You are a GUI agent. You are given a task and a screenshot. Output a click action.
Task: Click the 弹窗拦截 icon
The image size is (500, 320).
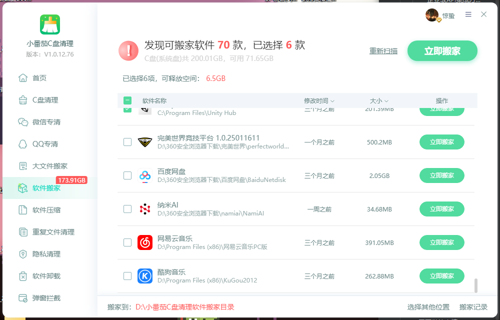(x=23, y=297)
